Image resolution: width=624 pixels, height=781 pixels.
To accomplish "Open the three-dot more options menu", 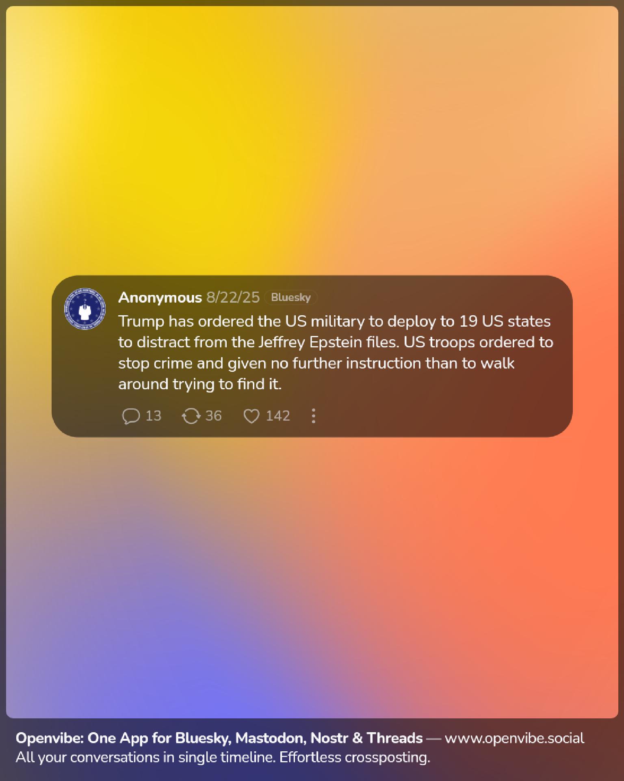I will (313, 416).
